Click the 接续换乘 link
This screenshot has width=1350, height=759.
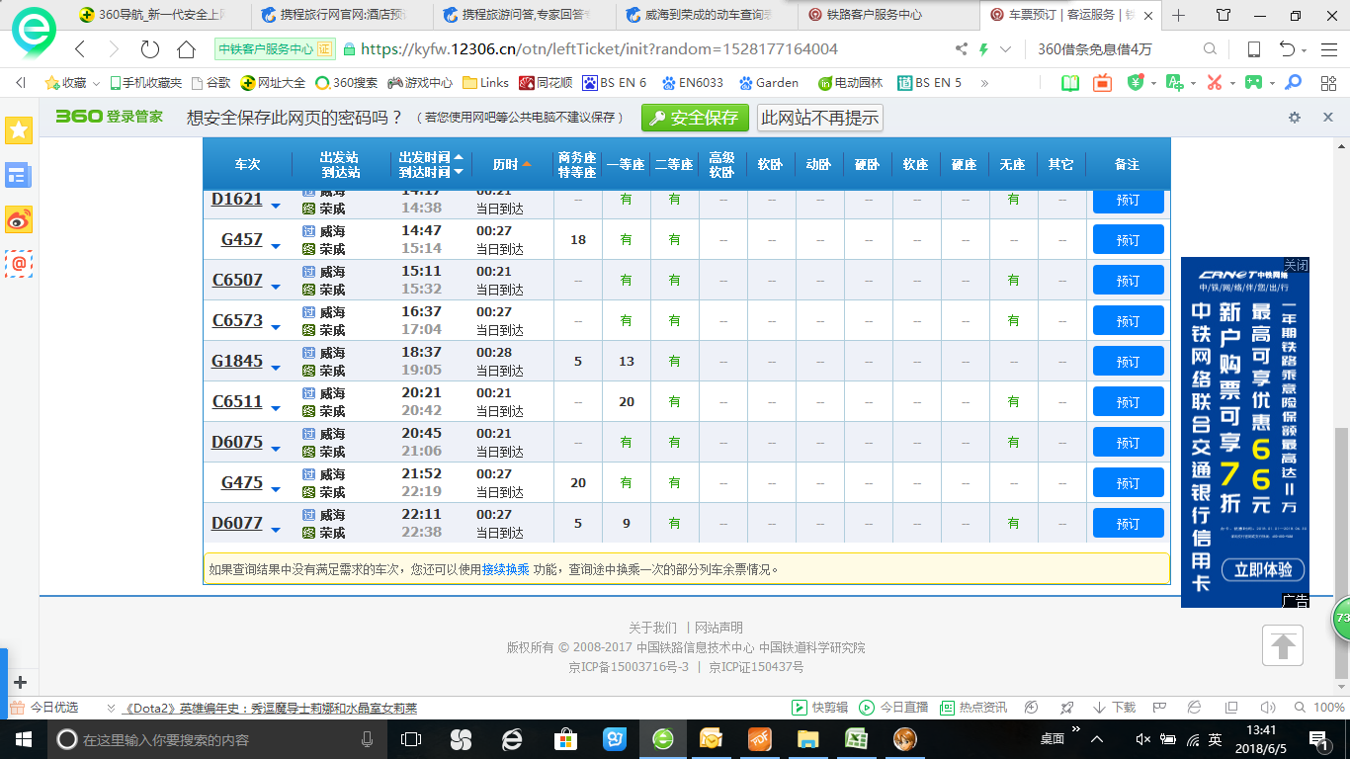(x=505, y=569)
